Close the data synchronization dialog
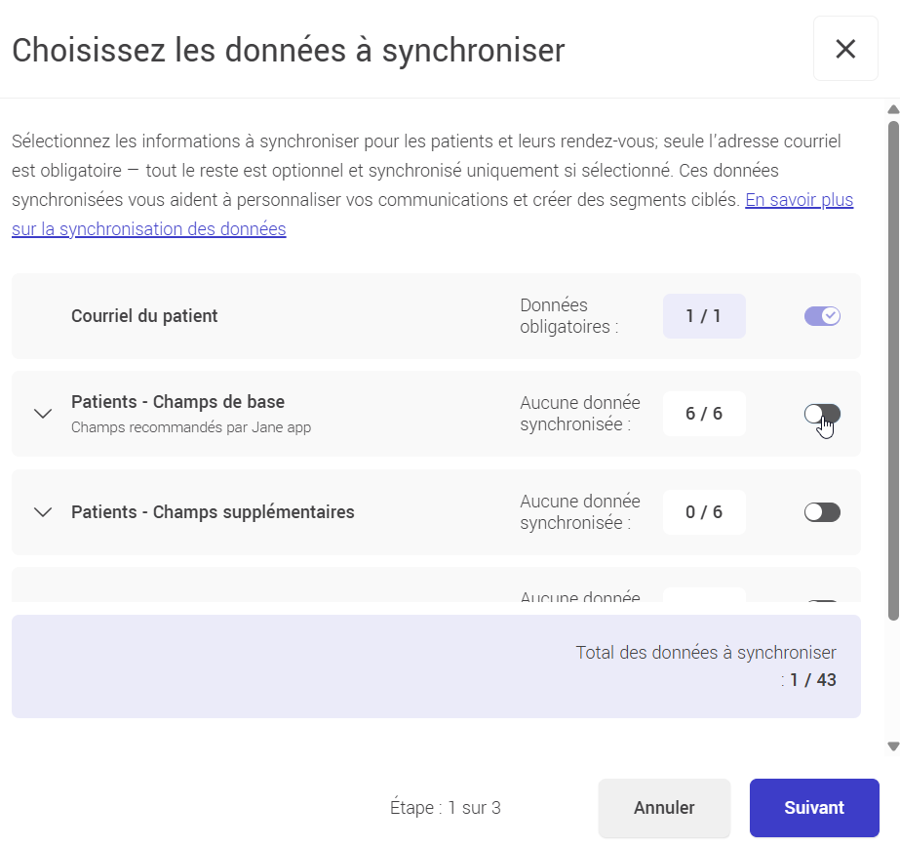The width and height of the screenshot is (900, 846). (x=845, y=48)
